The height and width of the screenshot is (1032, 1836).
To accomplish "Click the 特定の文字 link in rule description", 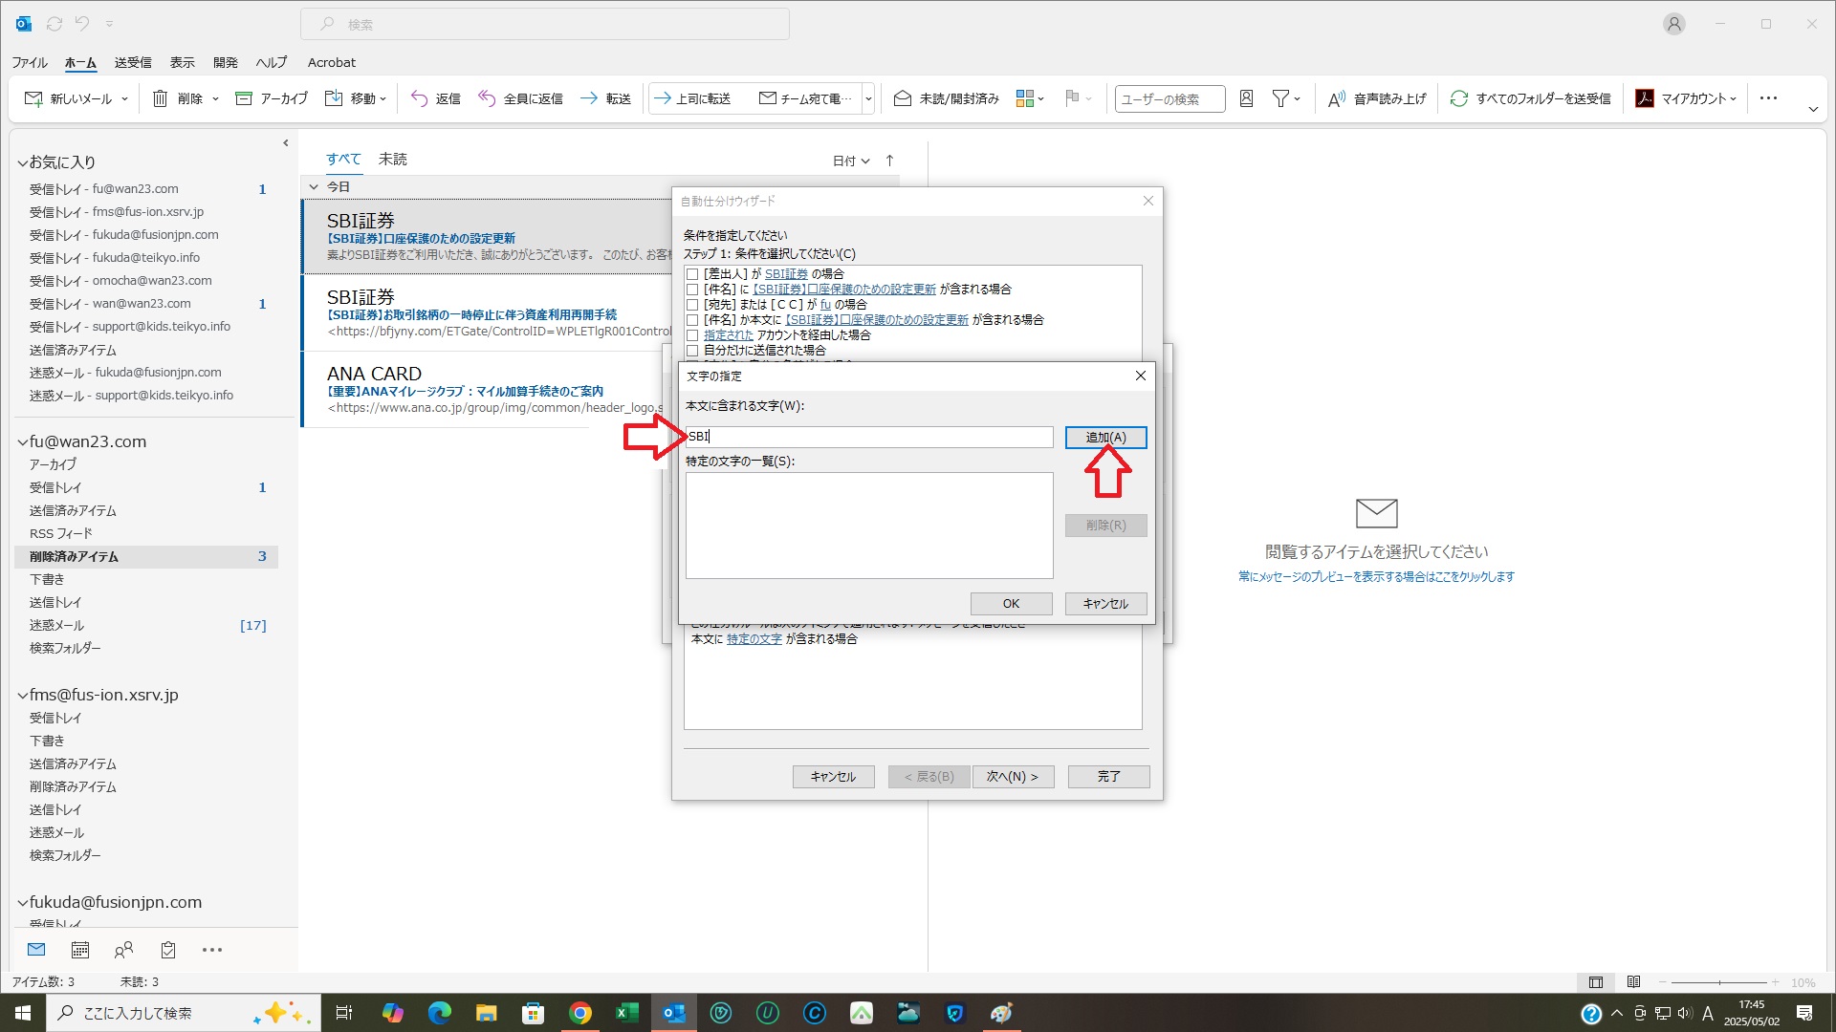I will pyautogui.click(x=754, y=639).
